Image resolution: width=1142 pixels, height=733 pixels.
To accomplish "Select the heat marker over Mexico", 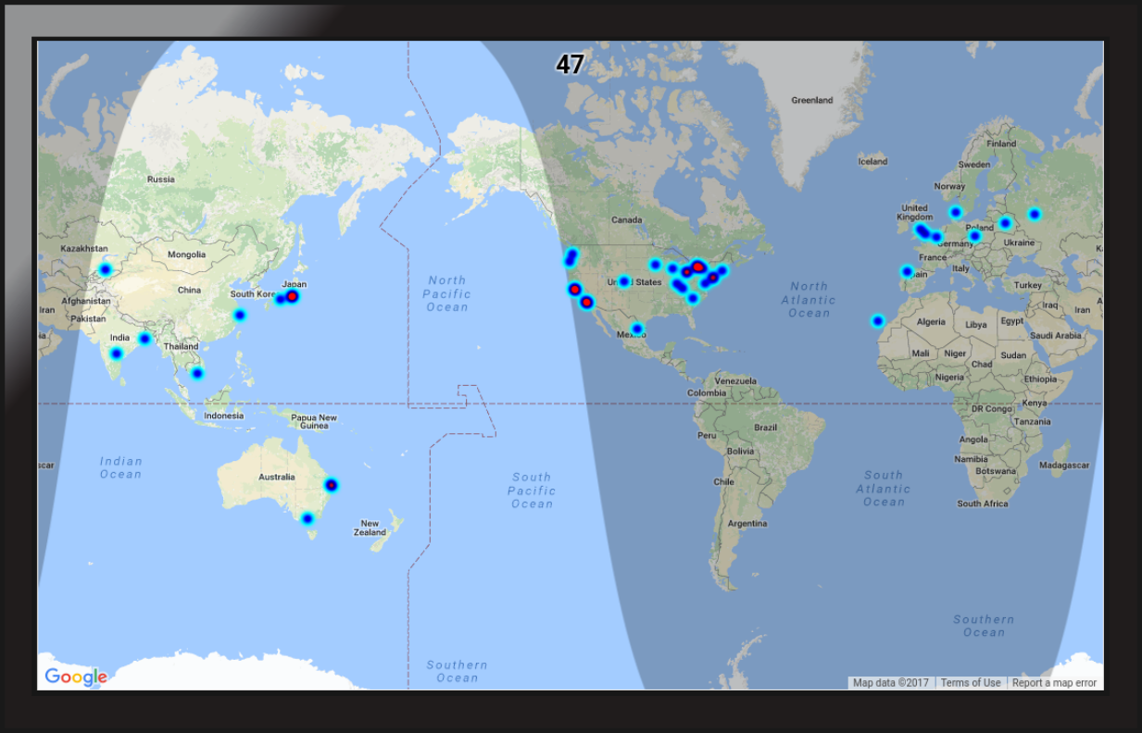I will [637, 329].
